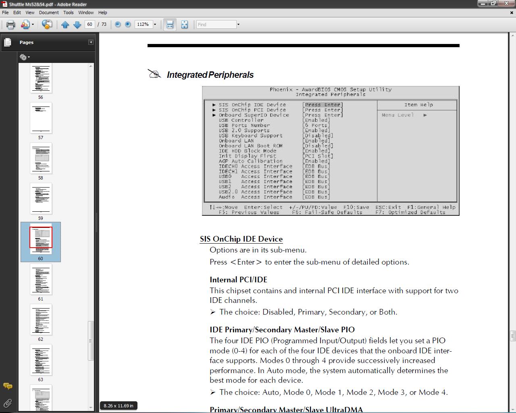Image resolution: width=516 pixels, height=413 pixels.
Task: Click the thumbnails panel scrollbar thumb
Action: coord(91,341)
